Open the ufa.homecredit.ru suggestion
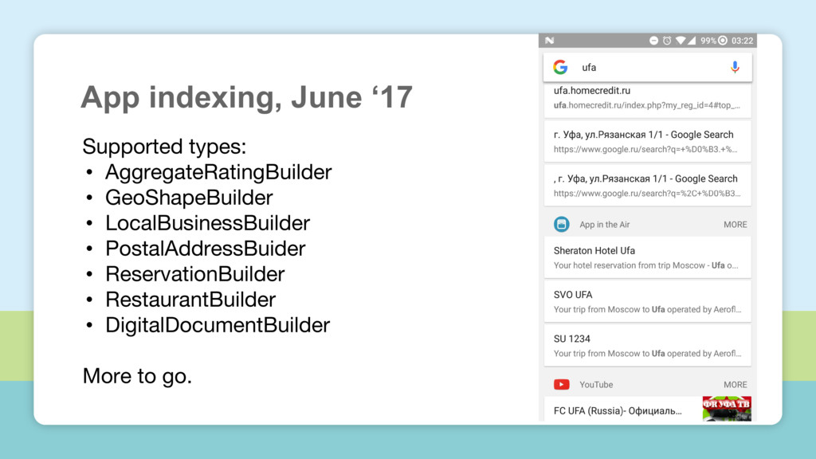This screenshot has width=816, height=459. tap(647, 99)
